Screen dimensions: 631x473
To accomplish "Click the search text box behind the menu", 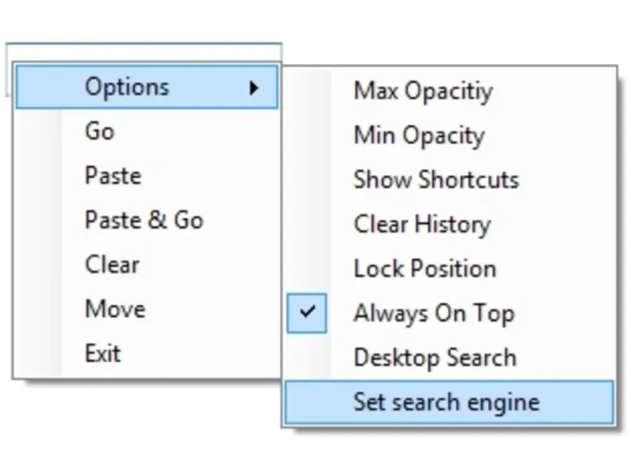I will [142, 54].
